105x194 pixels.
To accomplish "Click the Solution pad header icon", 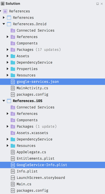I will point(2,4).
